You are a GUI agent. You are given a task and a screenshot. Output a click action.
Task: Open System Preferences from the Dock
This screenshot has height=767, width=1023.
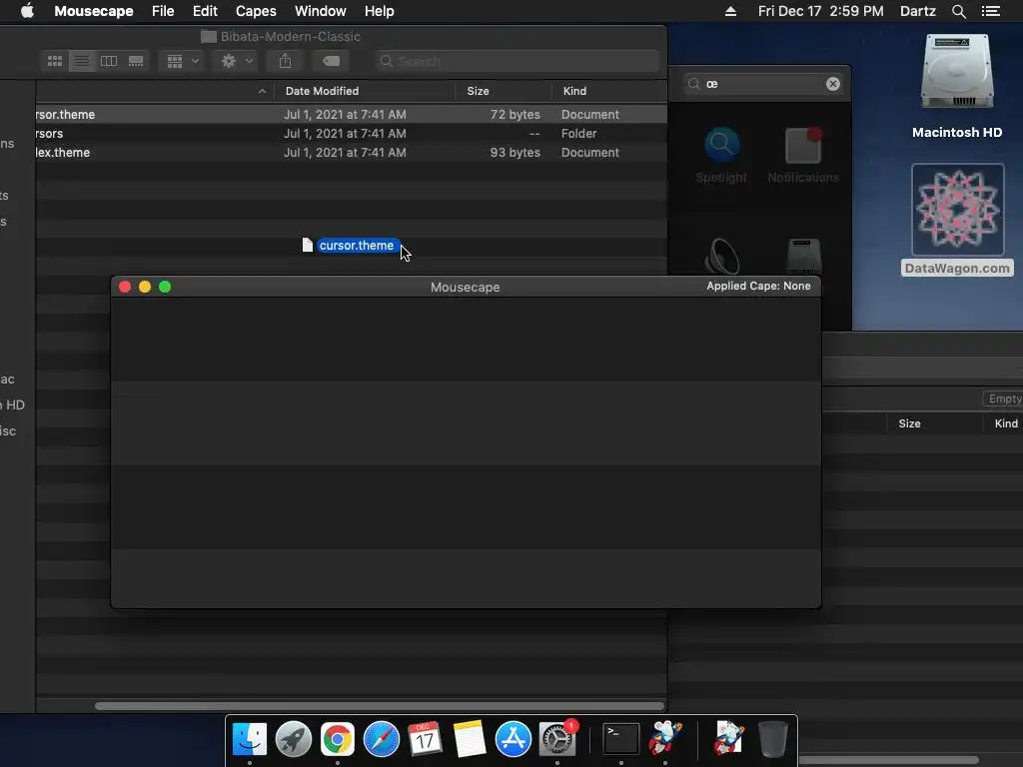point(557,739)
